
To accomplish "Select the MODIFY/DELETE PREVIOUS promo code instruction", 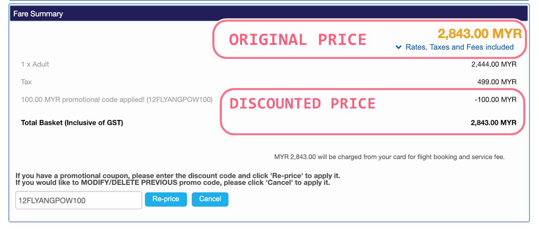I will coord(173,183).
